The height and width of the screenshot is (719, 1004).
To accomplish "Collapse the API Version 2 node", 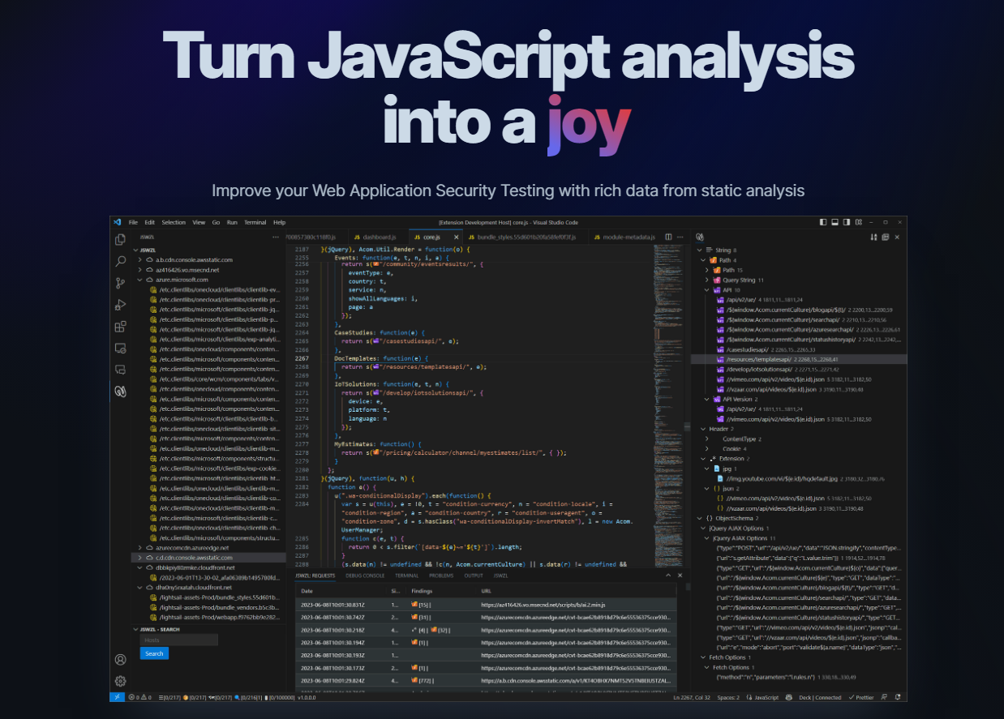I will [x=706, y=399].
